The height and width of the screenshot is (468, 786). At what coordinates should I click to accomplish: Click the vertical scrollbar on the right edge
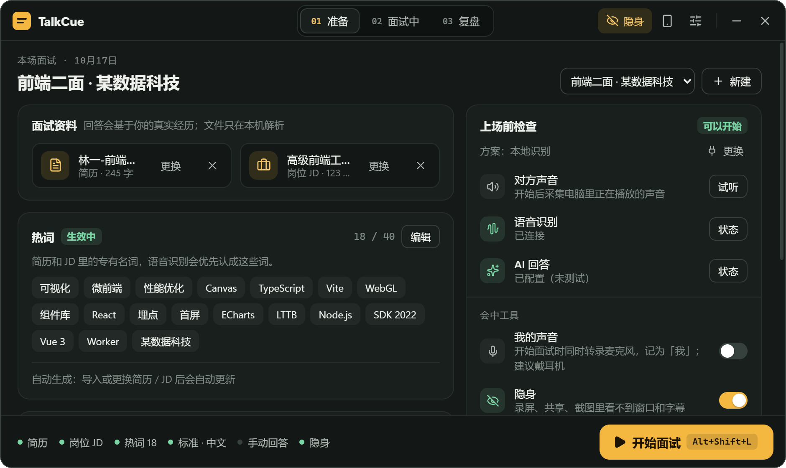[x=781, y=150]
